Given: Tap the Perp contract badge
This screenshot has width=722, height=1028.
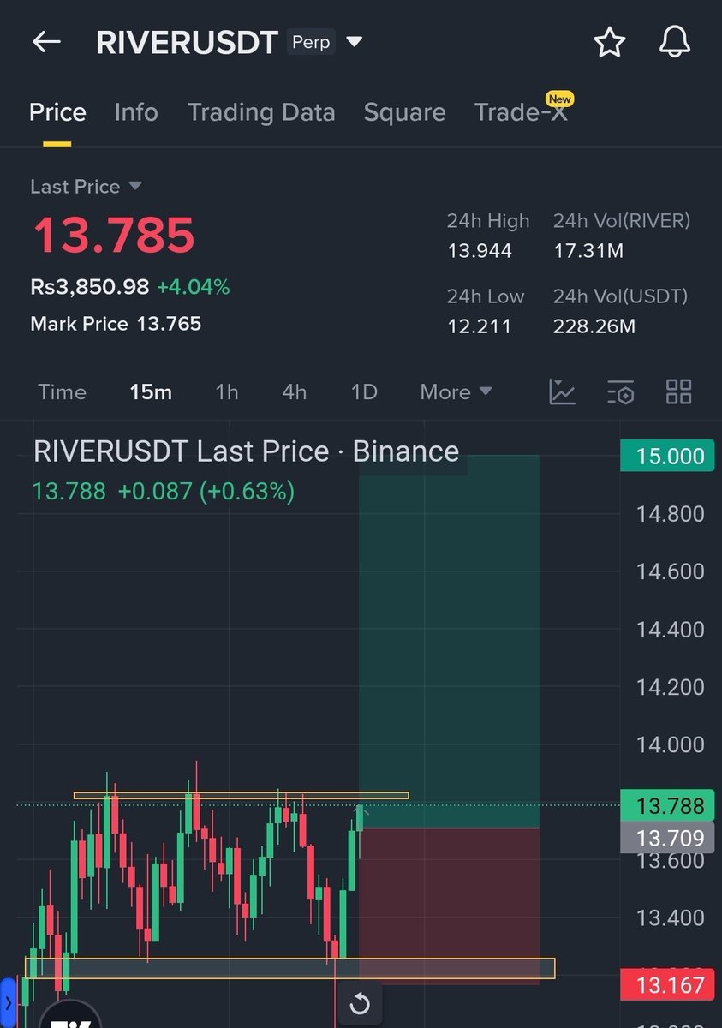Looking at the screenshot, I should [x=311, y=42].
